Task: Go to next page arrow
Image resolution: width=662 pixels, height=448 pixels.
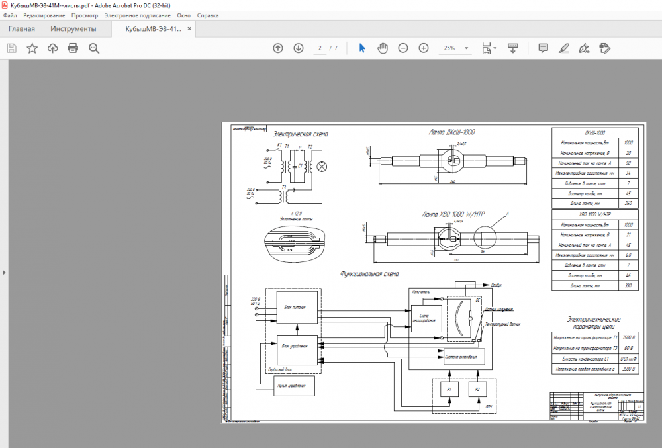Action: pos(299,48)
